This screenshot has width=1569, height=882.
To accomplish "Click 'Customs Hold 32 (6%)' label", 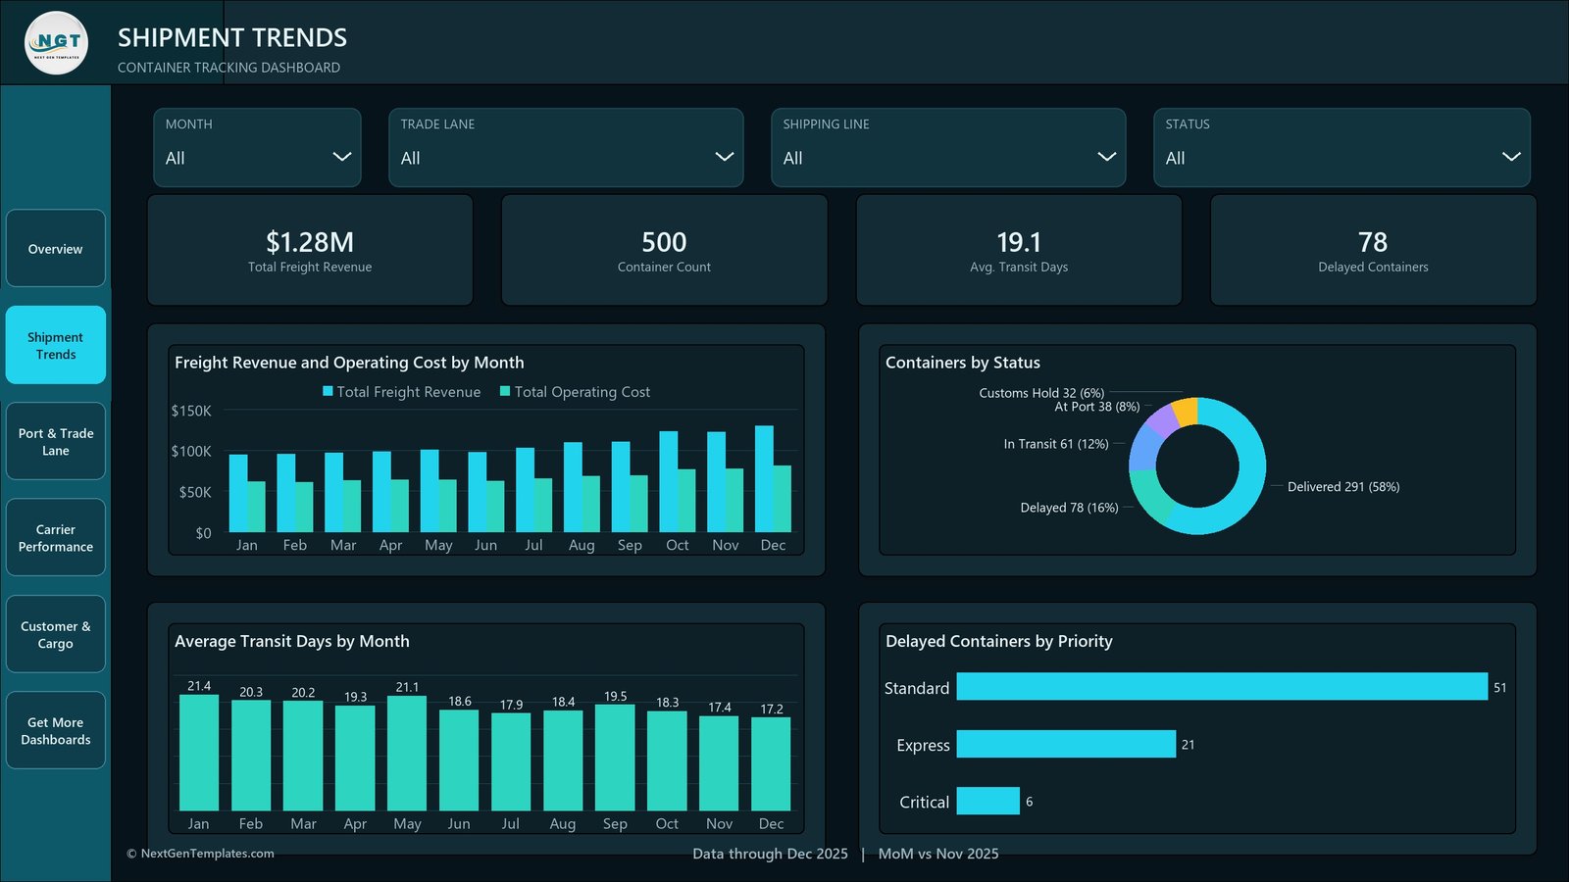I will click(x=1041, y=393).
